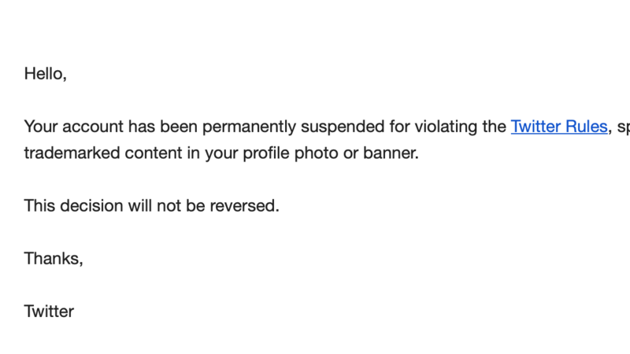Click the word "Your" starting the paragraph
This screenshot has height=354, width=630.
pyautogui.click(x=41, y=127)
